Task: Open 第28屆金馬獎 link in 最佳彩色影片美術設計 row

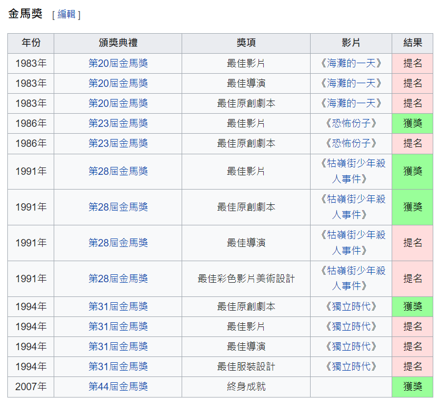Action: point(118,279)
